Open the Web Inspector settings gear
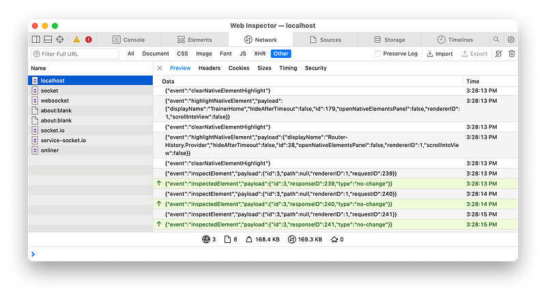Image resolution: width=546 pixels, height=298 pixels. pos(511,40)
